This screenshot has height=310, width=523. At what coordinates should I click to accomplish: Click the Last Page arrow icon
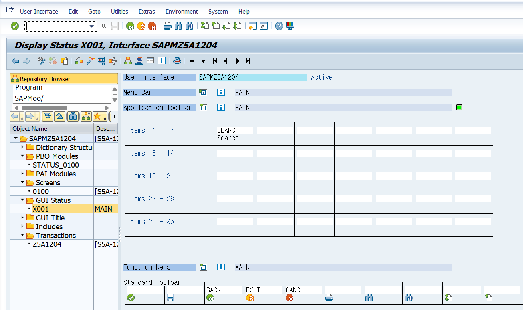point(248,61)
